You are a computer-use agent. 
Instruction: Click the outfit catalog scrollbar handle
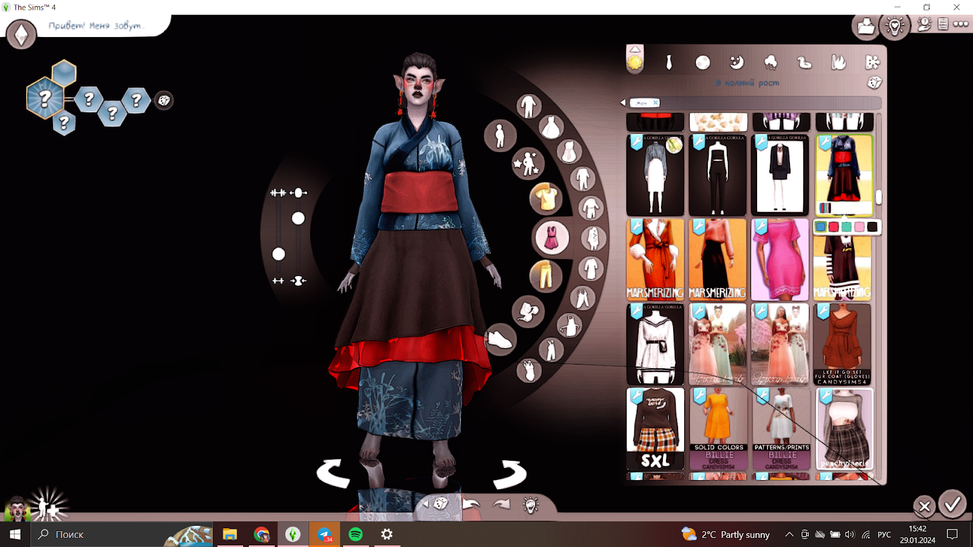pos(879,197)
